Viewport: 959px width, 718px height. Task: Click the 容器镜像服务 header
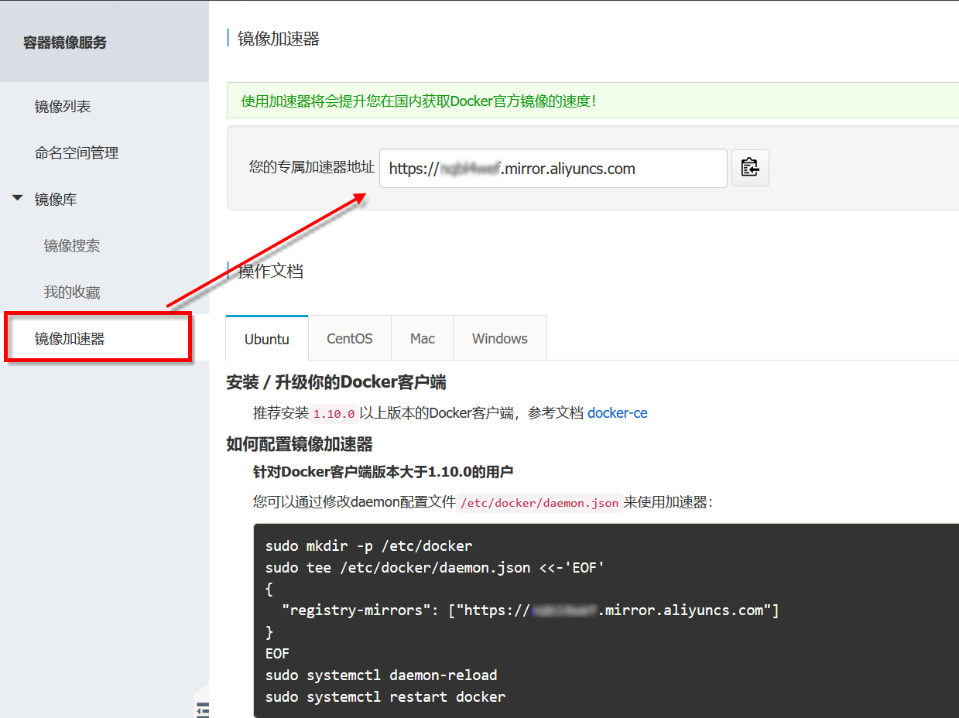65,43
